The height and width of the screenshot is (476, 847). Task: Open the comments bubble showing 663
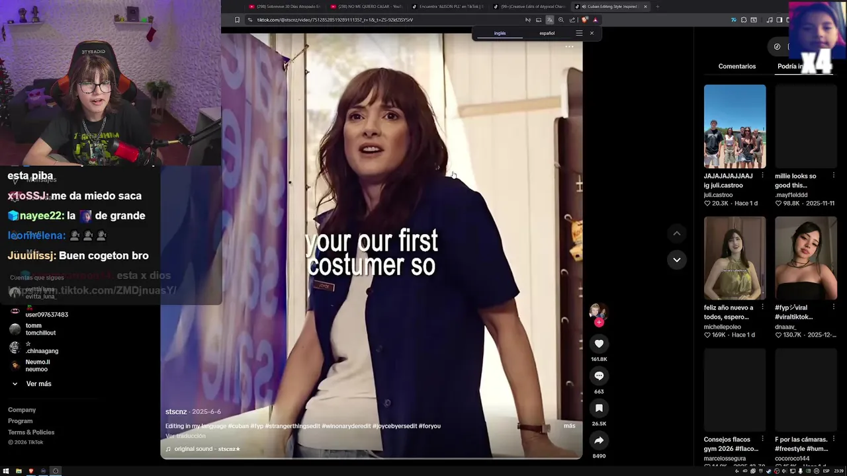coord(599,376)
